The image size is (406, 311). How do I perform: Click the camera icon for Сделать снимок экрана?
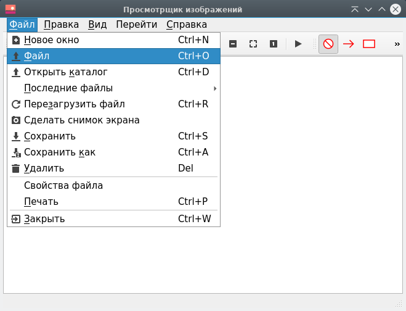pyautogui.click(x=16, y=120)
